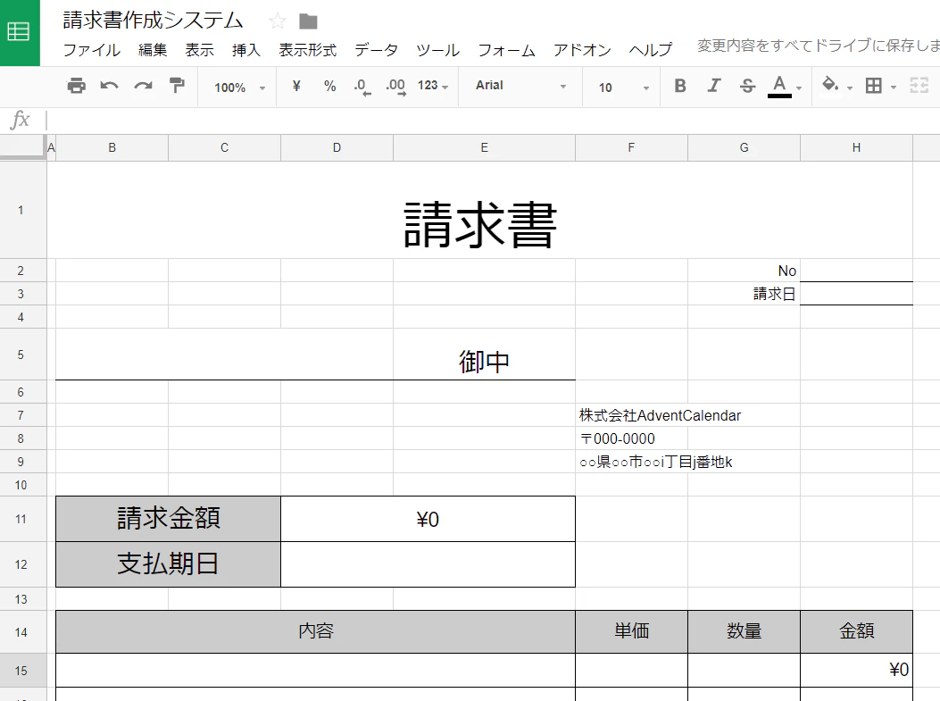Screen dimensions: 940x701
Task: Open the 表示形式 menu
Action: coord(308,50)
